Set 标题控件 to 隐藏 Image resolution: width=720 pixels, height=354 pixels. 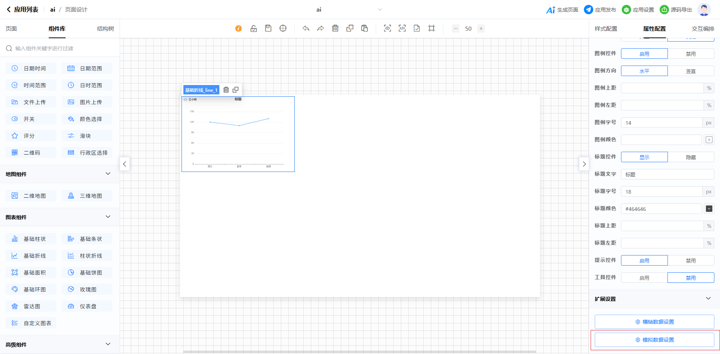click(x=691, y=157)
